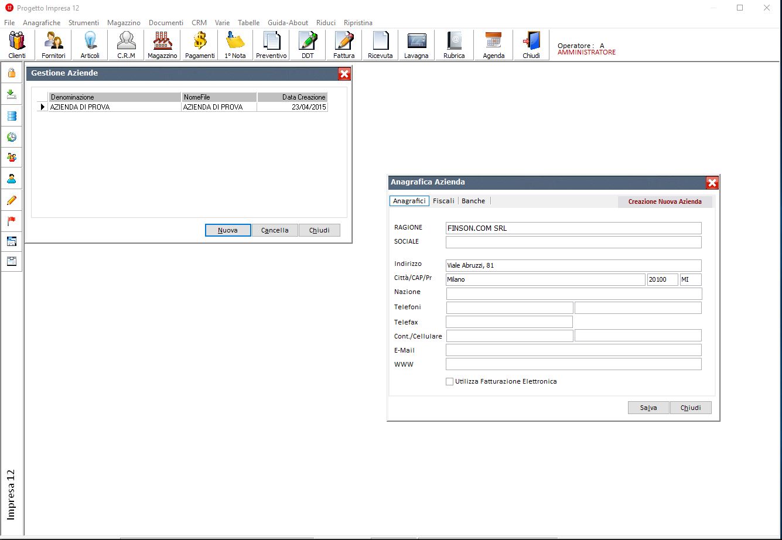The image size is (782, 540).
Task: Click Salva in Anagrafica Azienda
Action: click(648, 408)
